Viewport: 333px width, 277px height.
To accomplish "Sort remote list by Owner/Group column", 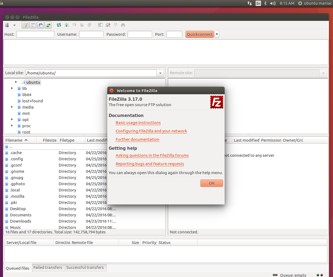I will pos(292,140).
